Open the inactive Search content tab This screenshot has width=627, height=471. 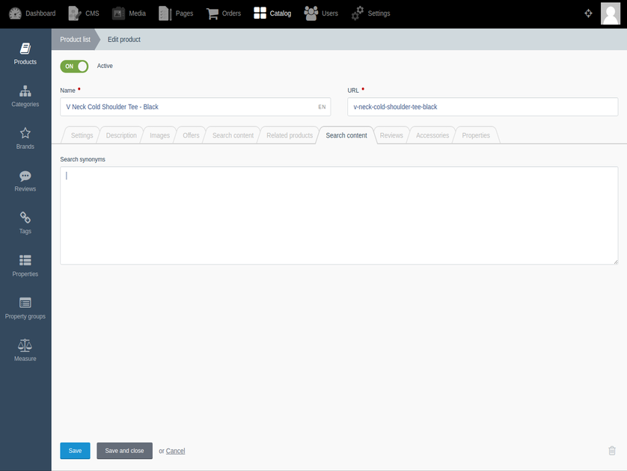[233, 135]
